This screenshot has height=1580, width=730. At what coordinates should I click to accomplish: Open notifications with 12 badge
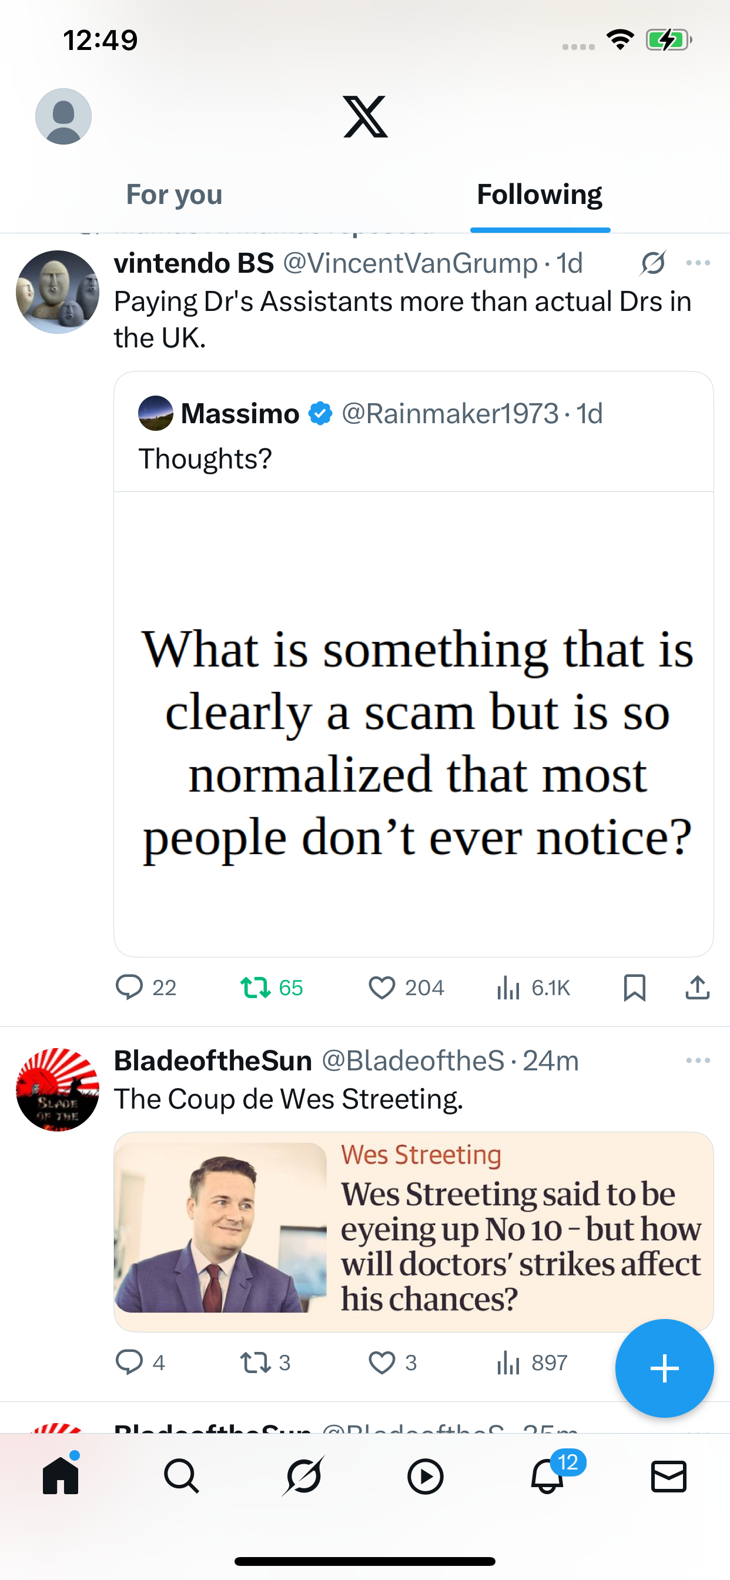[547, 1476]
